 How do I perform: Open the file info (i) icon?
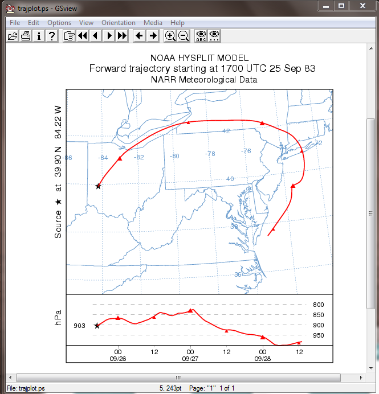pyautogui.click(x=39, y=36)
